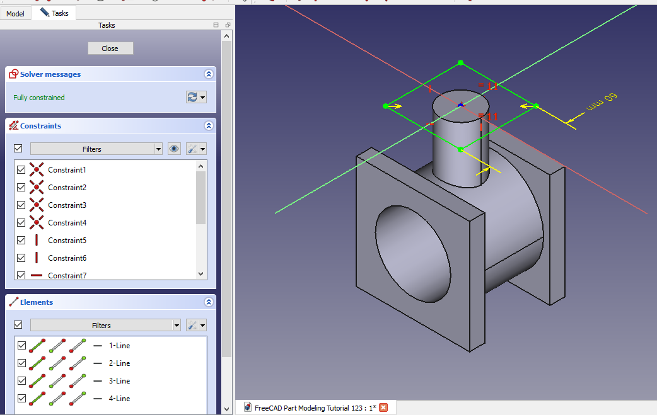Click the Tasks panel float icon
The height and width of the screenshot is (415, 657).
(x=228, y=25)
